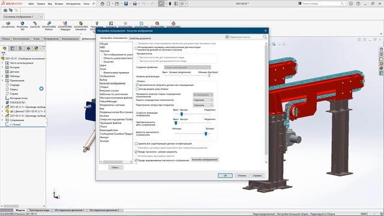Screen dimensions: 384x216
Task: Switch to the Анализировать command tab
Action: 70,38
